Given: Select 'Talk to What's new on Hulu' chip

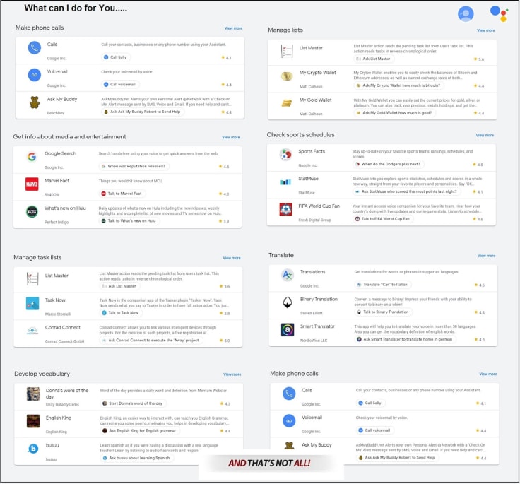Looking at the screenshot, I should pos(129,221).
